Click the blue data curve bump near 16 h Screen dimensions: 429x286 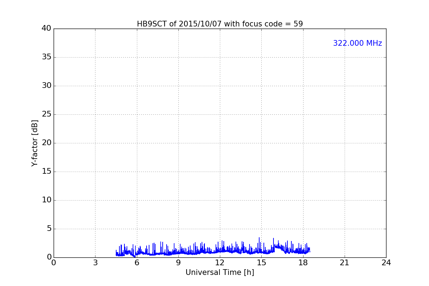[x=279, y=247]
